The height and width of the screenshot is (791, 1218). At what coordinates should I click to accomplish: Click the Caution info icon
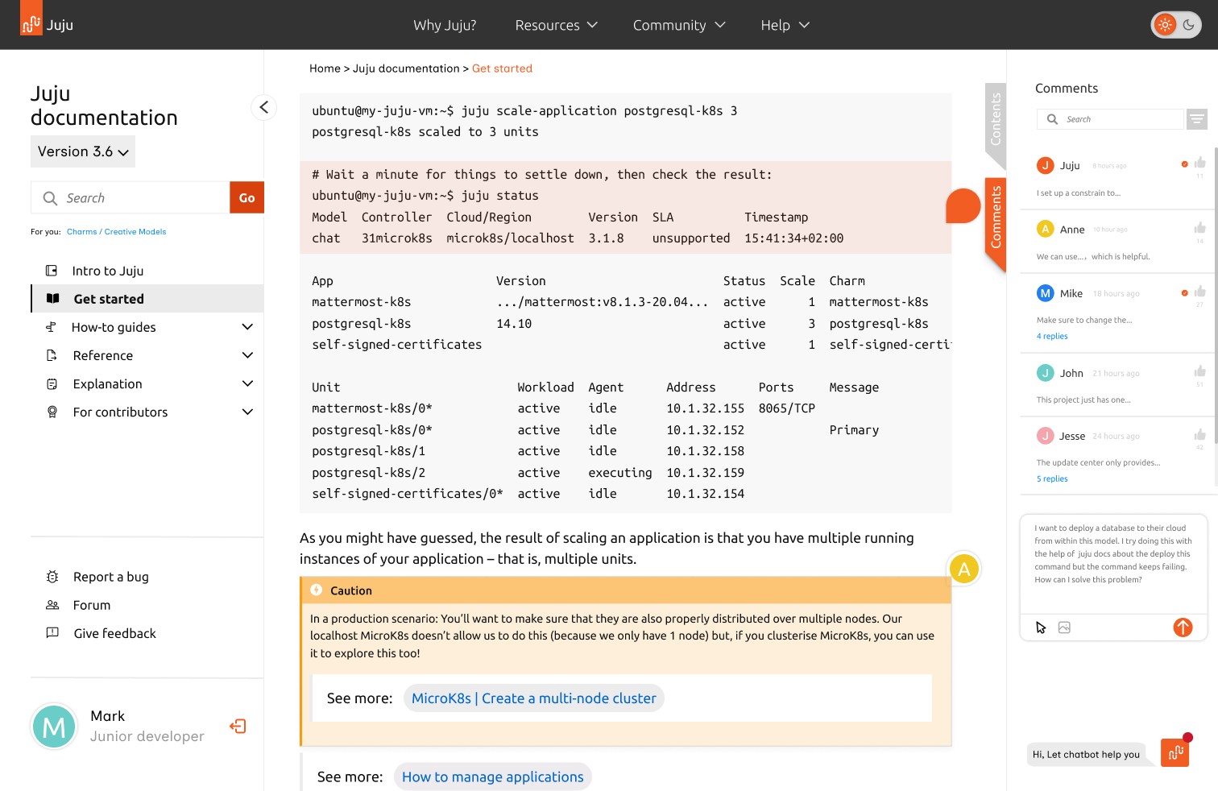317,590
